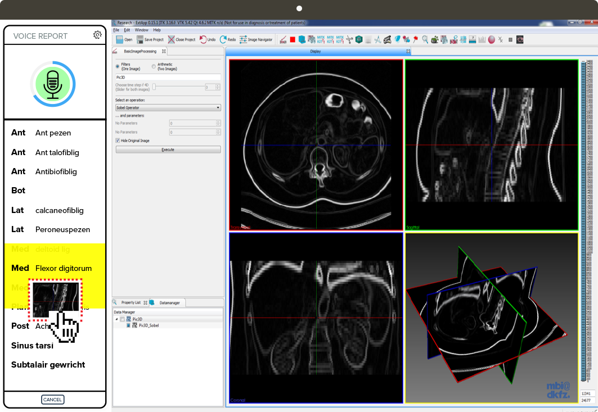The image size is (598, 412).
Task: Click the Redo arrow icon
Action: (x=223, y=40)
